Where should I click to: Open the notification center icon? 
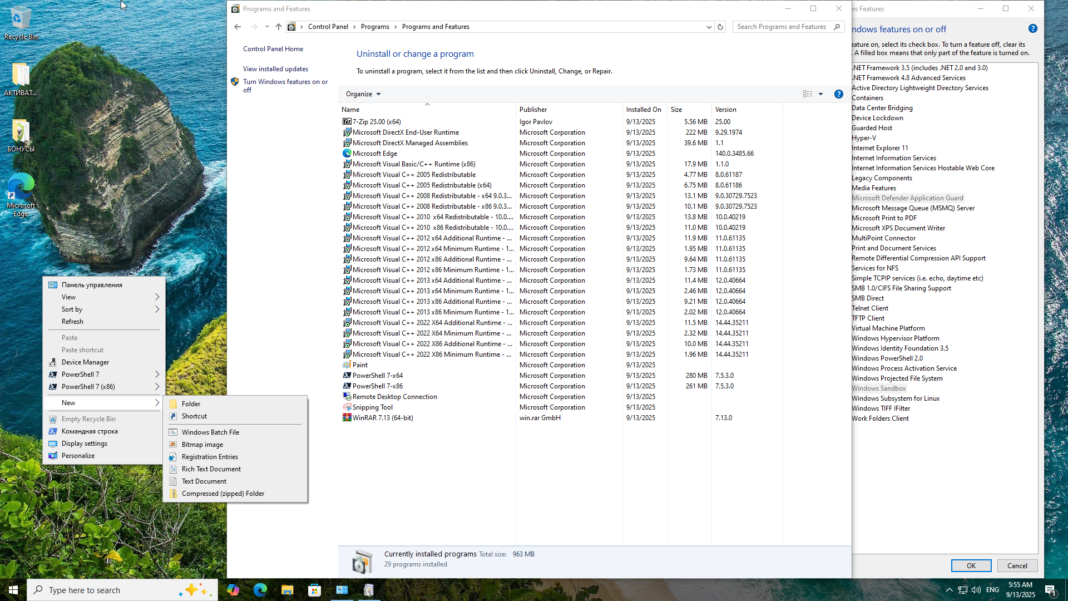click(1051, 590)
